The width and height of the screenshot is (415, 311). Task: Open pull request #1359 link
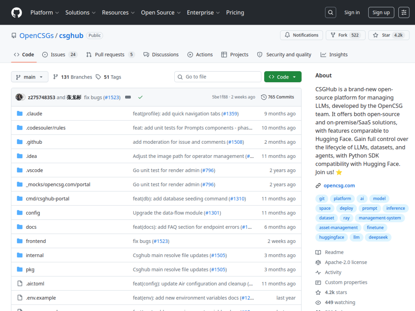(x=230, y=114)
